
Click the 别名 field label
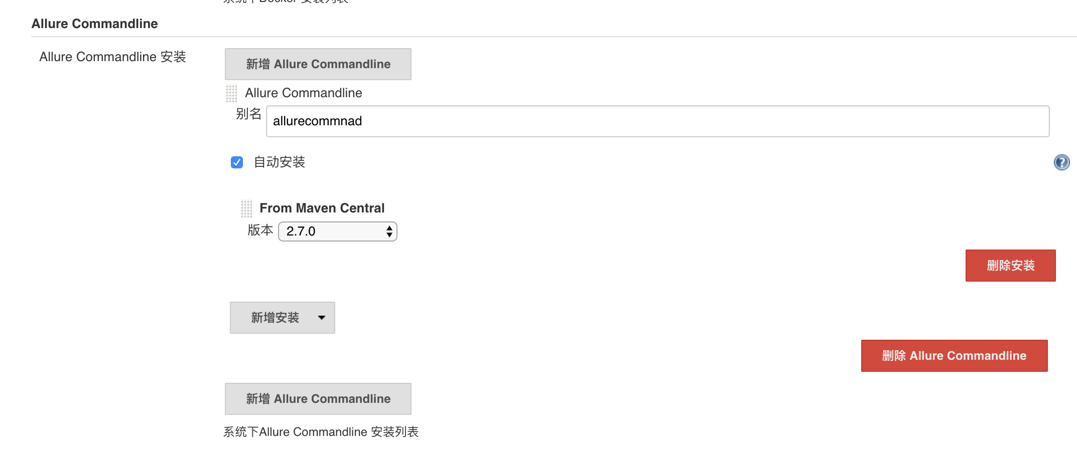(248, 114)
